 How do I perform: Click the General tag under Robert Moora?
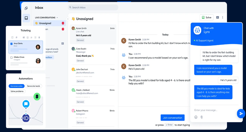[80, 122]
